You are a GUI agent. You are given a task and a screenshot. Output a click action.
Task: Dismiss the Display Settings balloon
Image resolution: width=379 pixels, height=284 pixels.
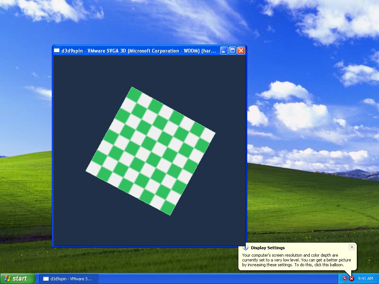[352, 247]
